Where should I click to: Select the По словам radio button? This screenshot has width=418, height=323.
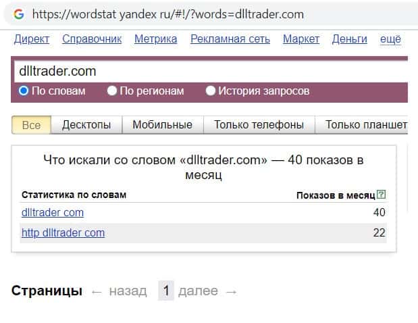click(x=24, y=91)
